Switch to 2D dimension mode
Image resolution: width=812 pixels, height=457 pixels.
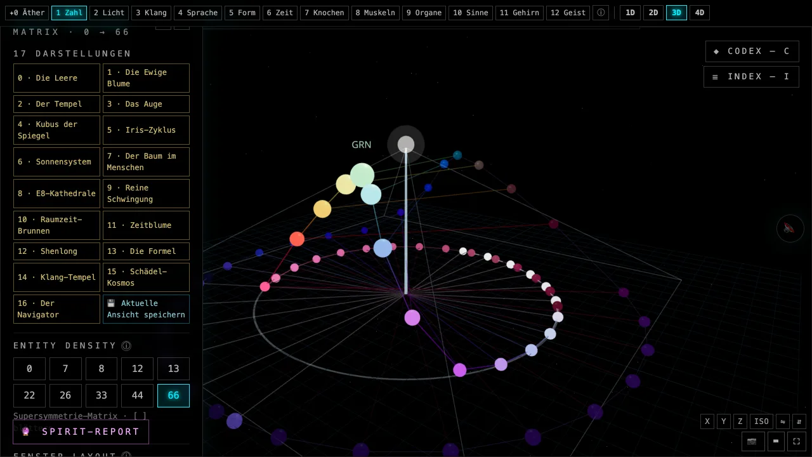[653, 13]
